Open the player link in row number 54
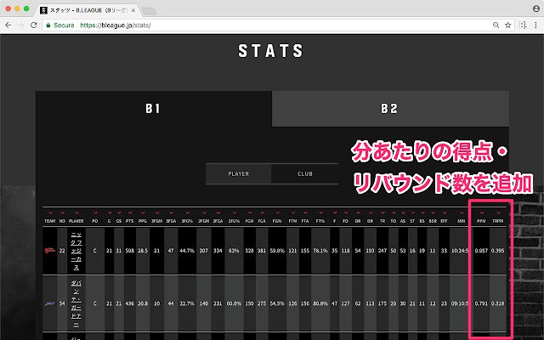The width and height of the screenshot is (544, 340). tap(76, 303)
